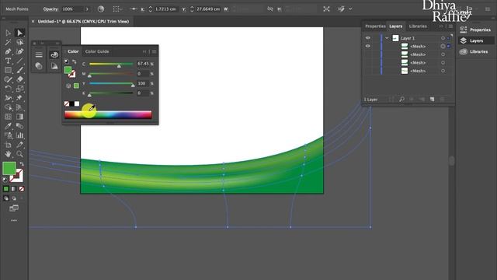This screenshot has width=497, height=280.
Task: Open control bar options chevron at right
Action: [350, 9]
